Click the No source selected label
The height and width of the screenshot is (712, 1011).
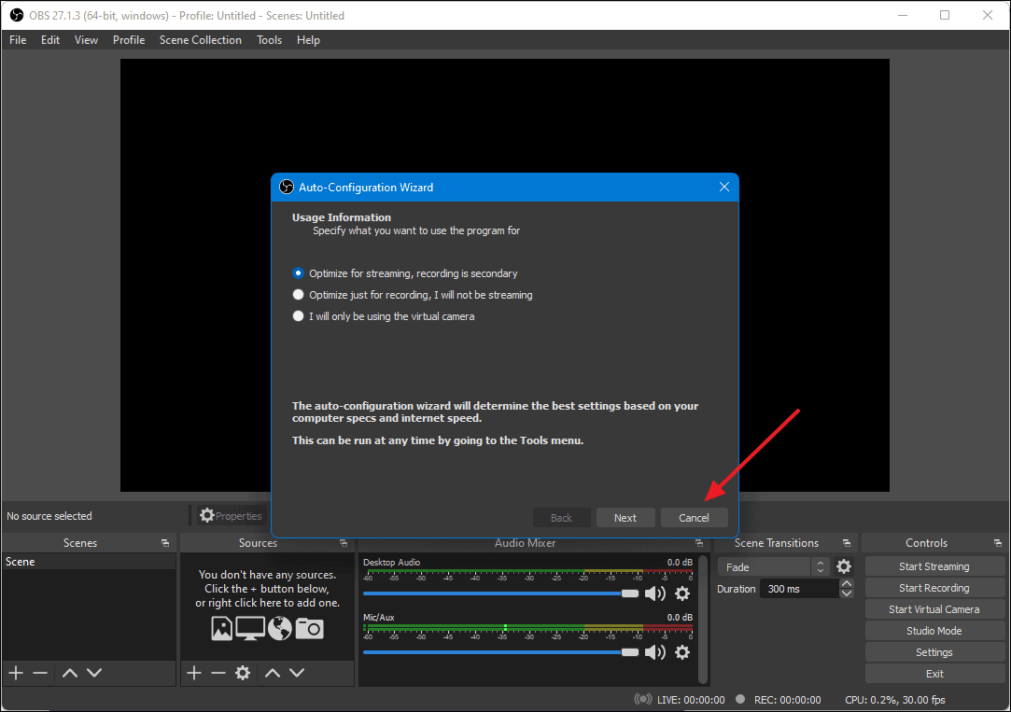tap(49, 516)
